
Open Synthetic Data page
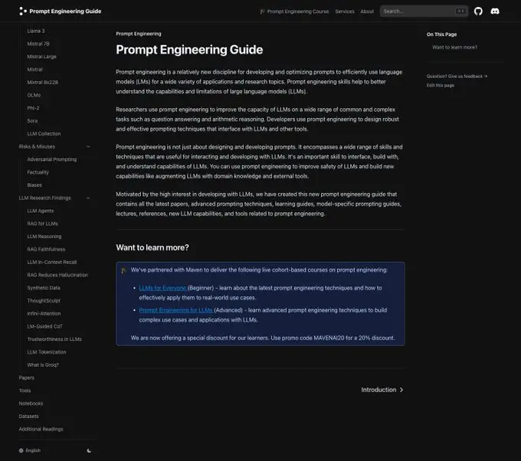(x=44, y=288)
